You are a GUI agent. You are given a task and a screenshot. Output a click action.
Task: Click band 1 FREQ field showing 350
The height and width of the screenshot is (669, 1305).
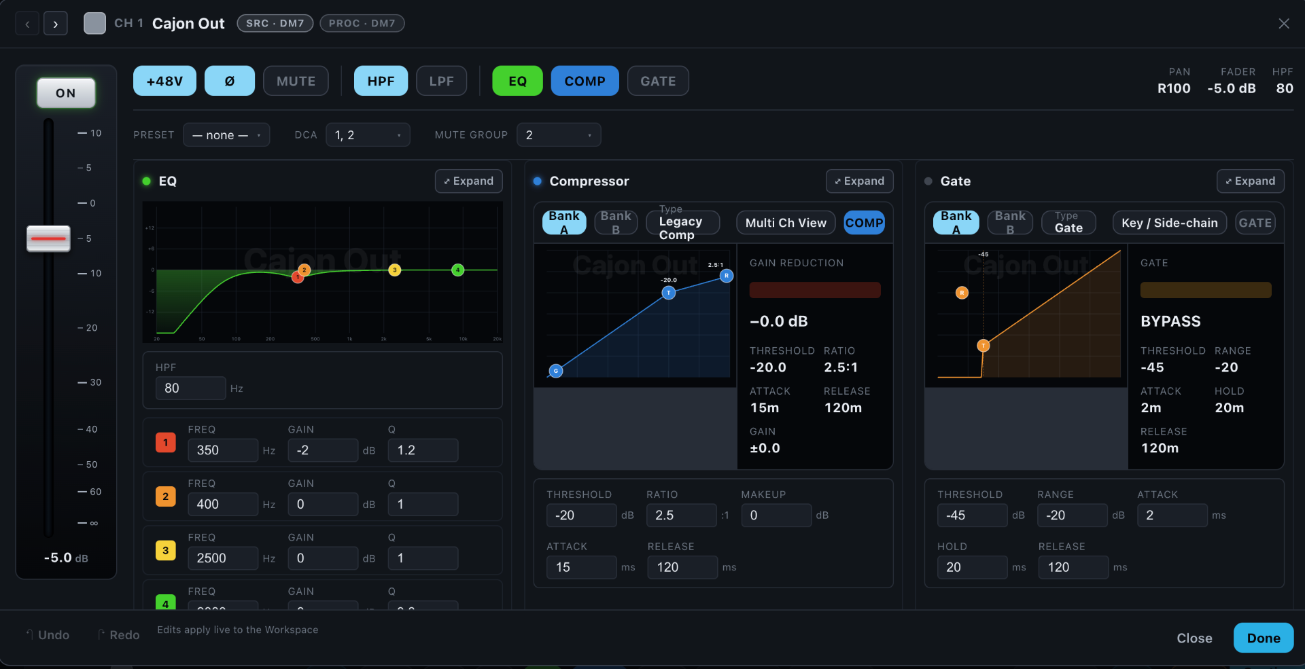click(223, 450)
